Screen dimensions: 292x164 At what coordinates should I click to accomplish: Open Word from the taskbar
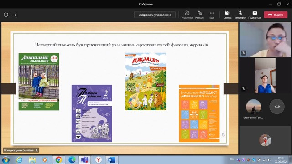pyautogui.click(x=112, y=160)
